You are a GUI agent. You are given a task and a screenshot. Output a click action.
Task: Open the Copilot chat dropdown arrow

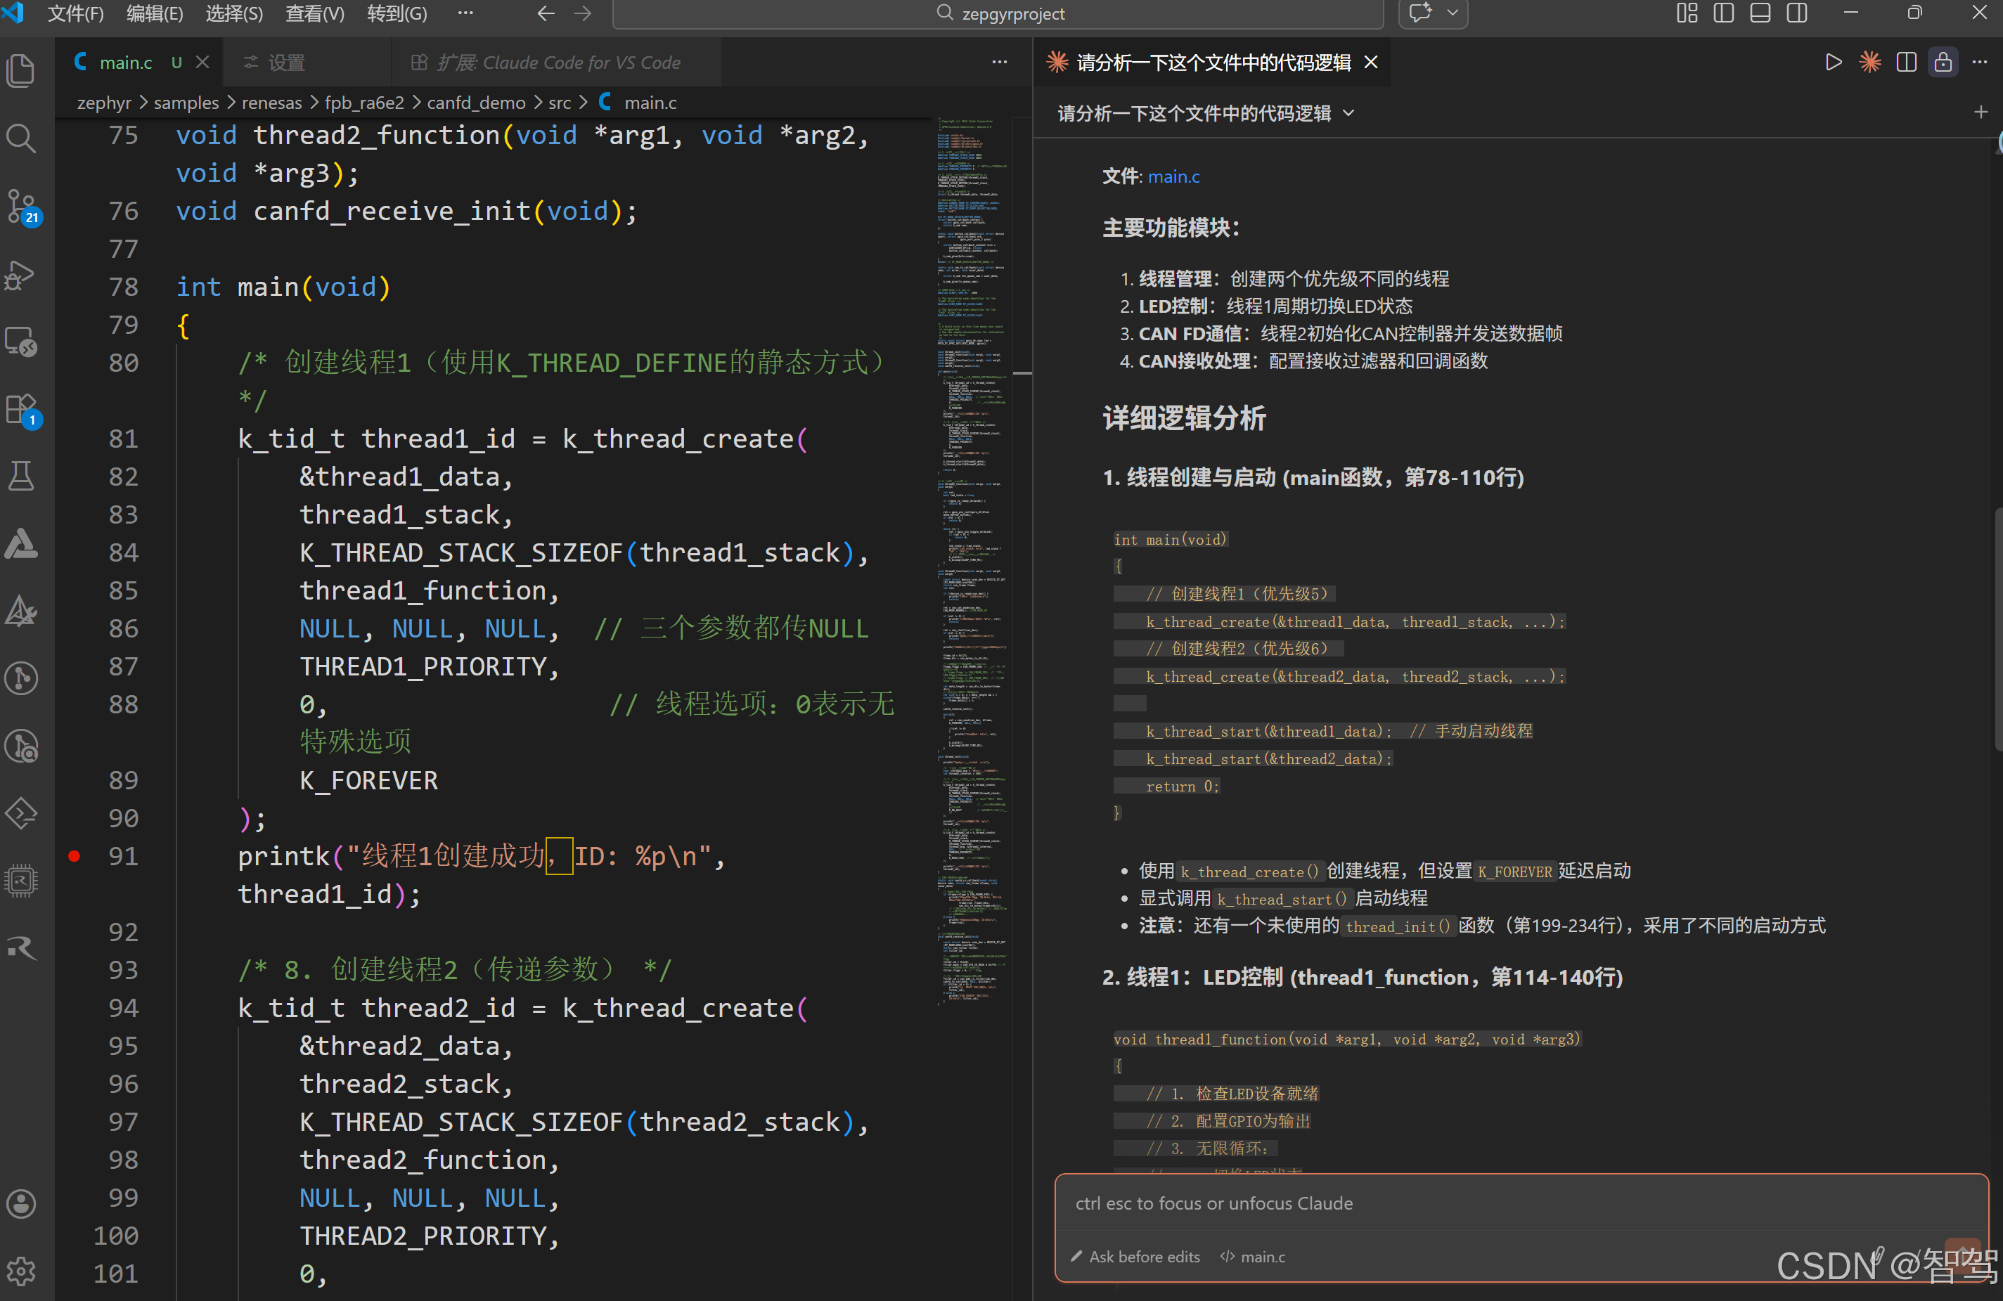pyautogui.click(x=1453, y=13)
